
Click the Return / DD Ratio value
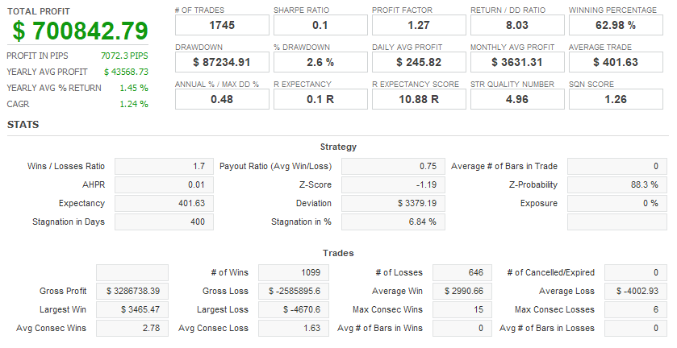517,26
